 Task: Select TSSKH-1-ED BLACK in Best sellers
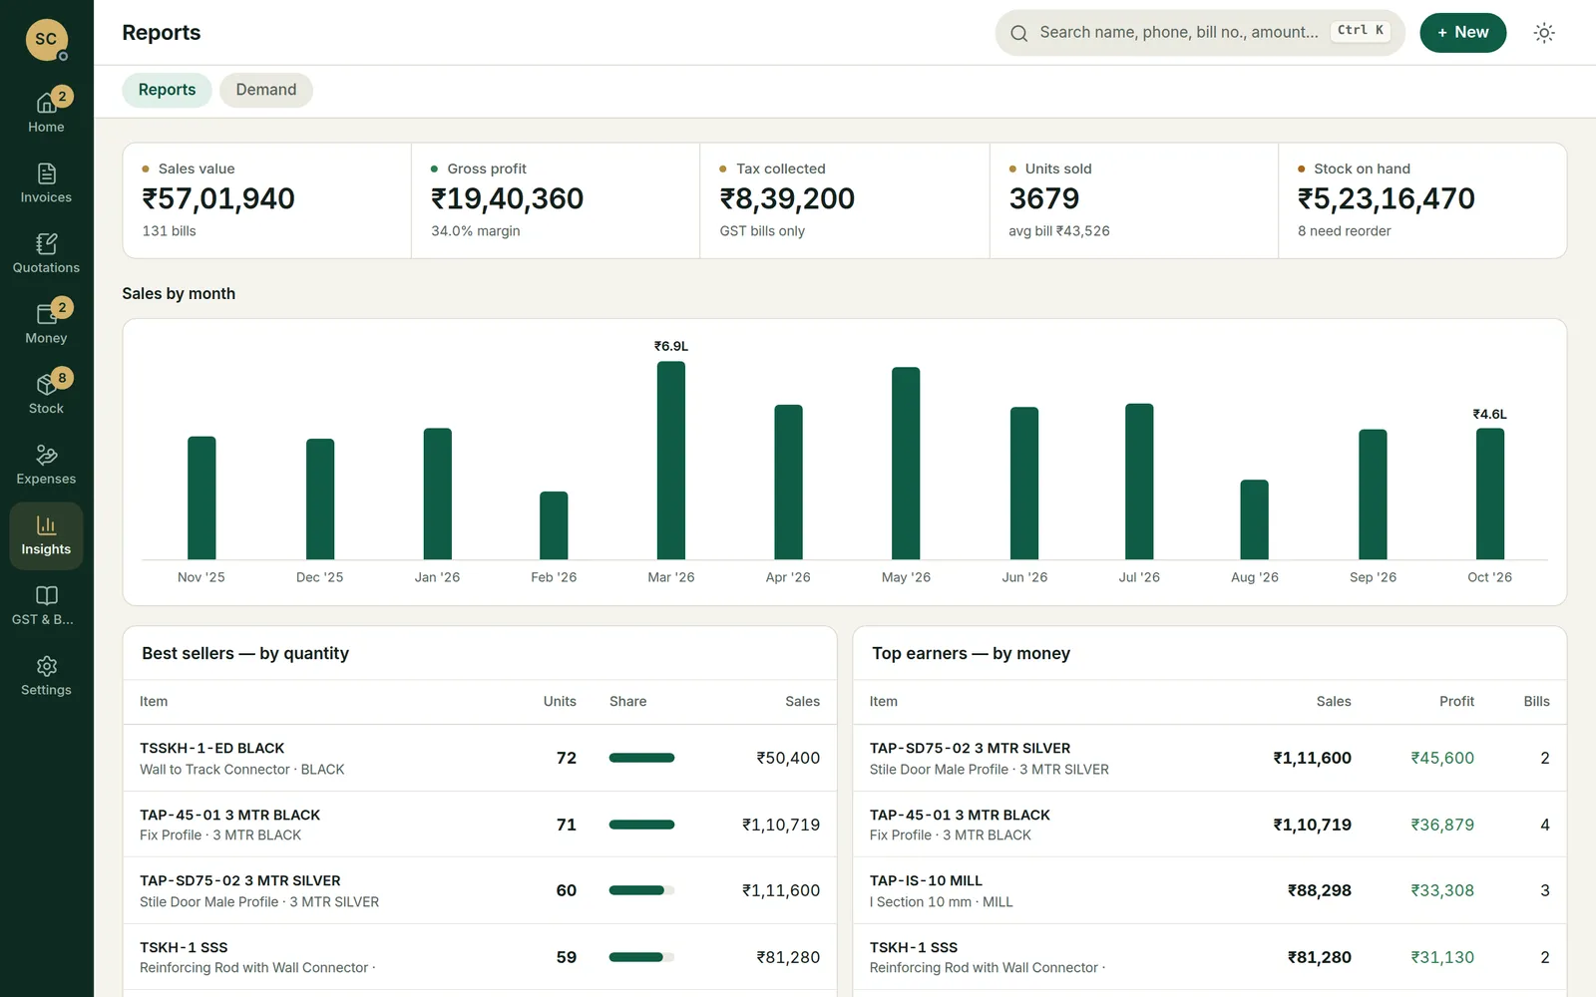point(480,758)
